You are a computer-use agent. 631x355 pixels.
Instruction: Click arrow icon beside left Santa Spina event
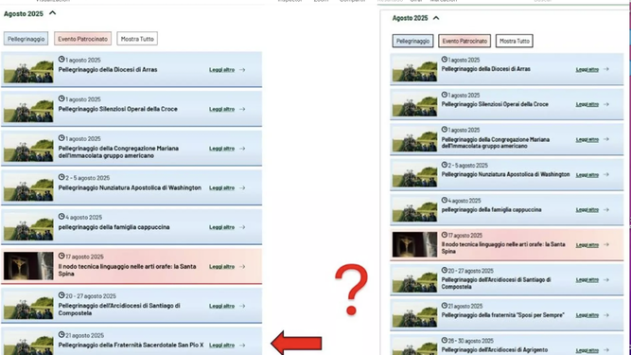coord(242,266)
